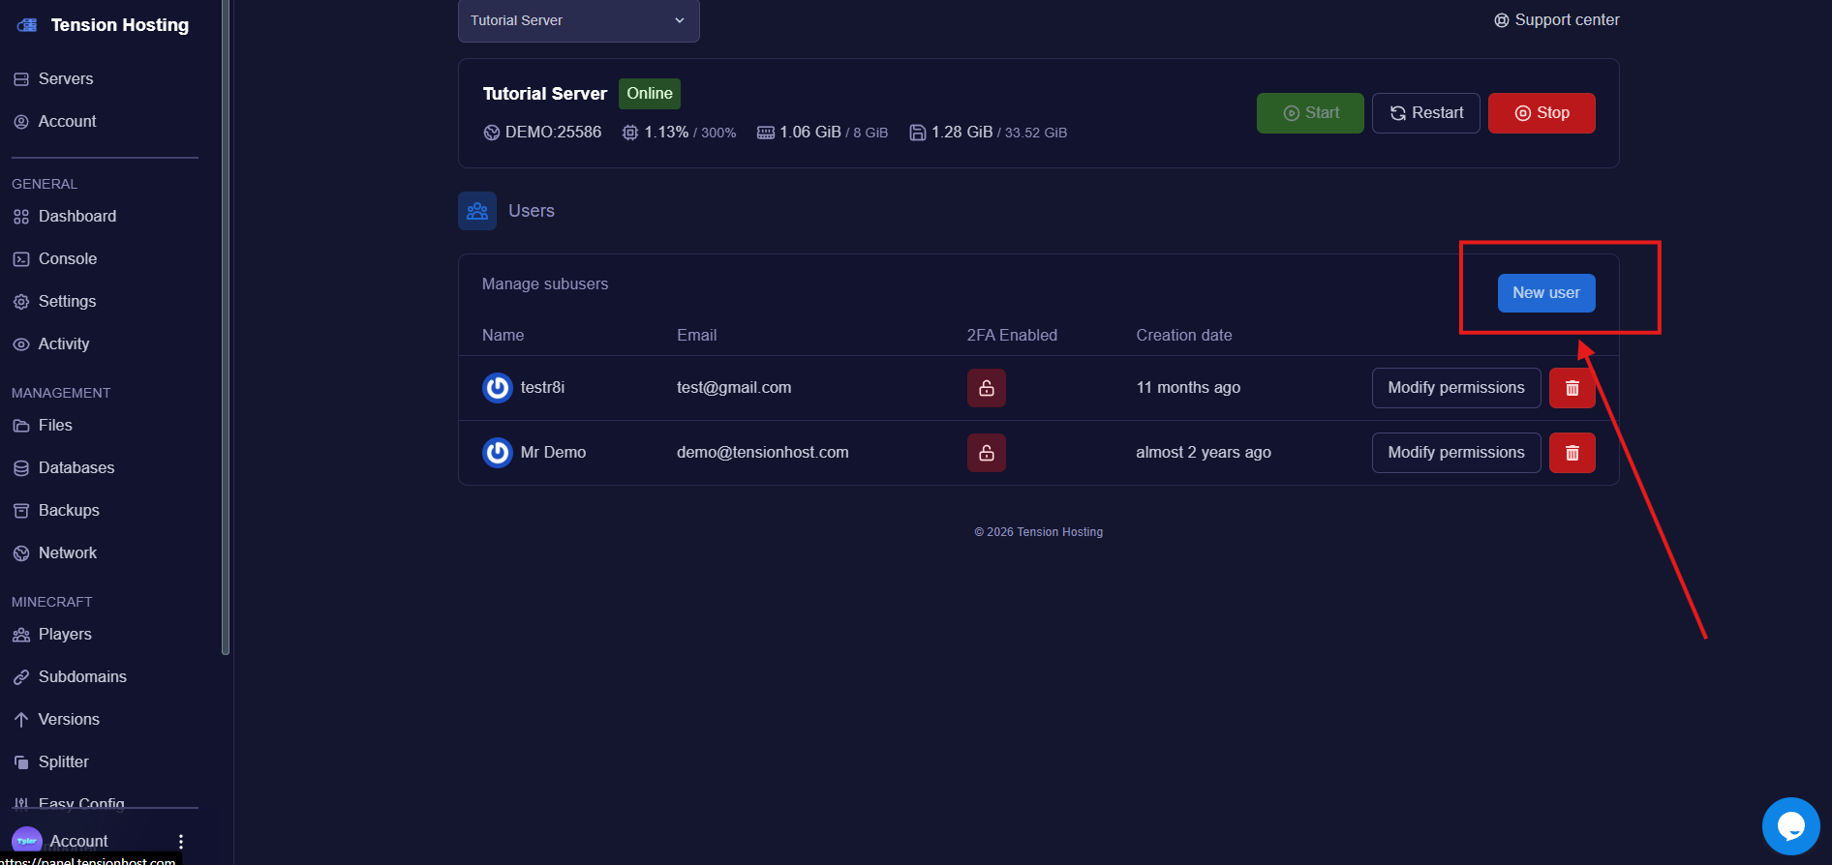1832x865 pixels.
Task: Open the live chat bubble
Action: (x=1791, y=826)
